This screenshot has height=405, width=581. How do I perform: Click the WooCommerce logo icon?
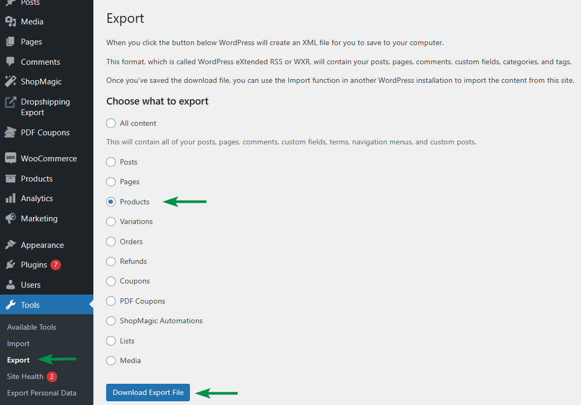click(x=10, y=158)
